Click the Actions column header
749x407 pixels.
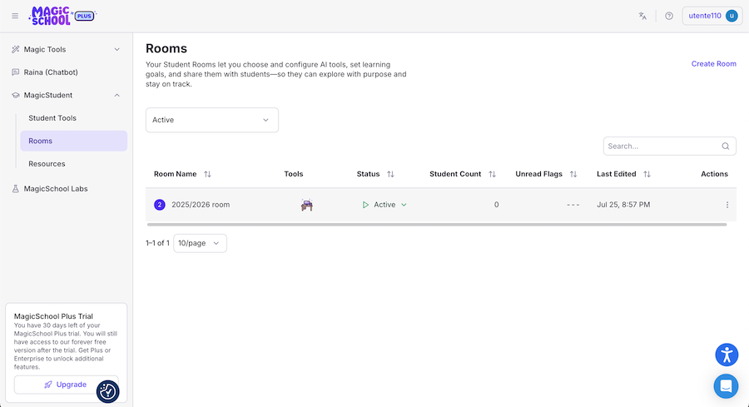[x=714, y=174]
